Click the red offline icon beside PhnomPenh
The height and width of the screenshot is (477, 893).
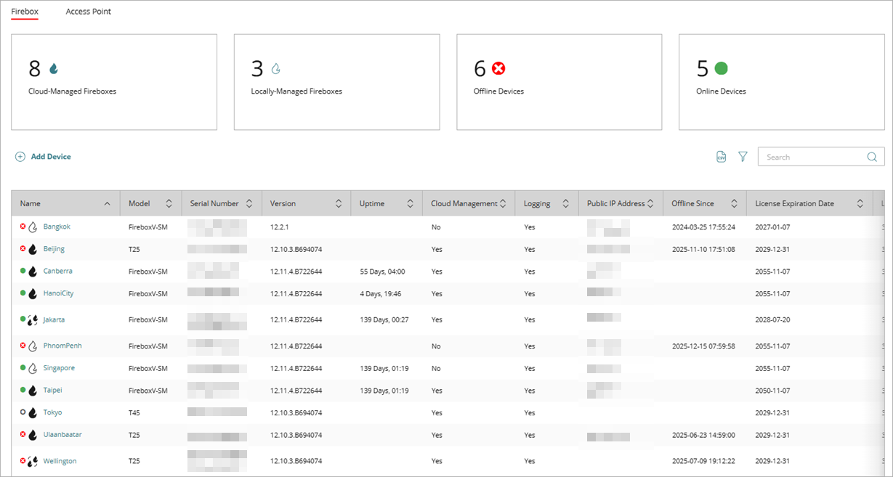point(23,346)
